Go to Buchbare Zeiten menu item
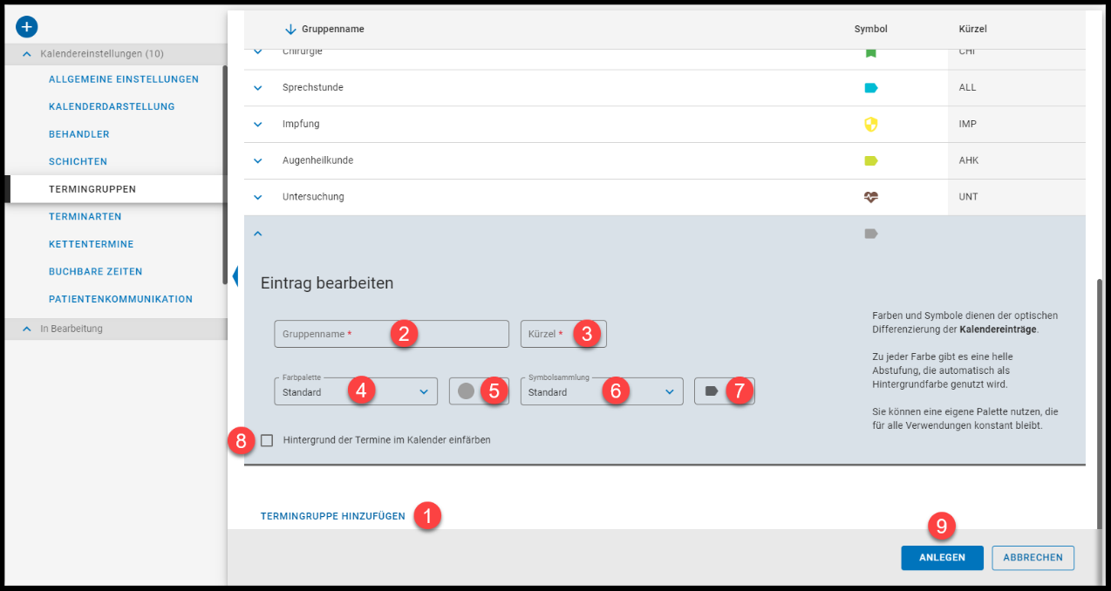The height and width of the screenshot is (591, 1111). [x=95, y=271]
